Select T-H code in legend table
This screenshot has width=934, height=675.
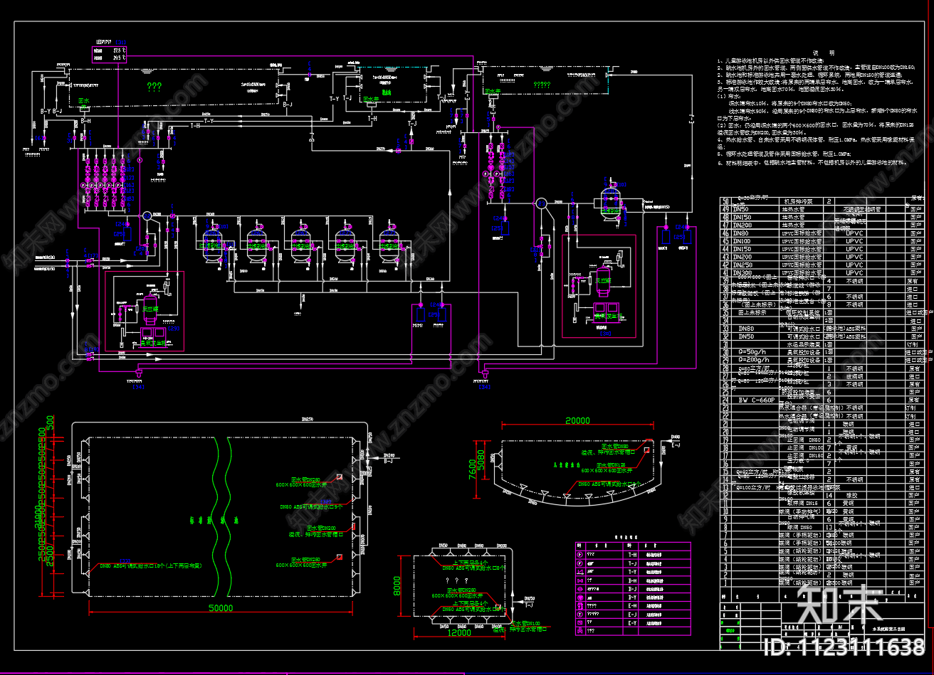[x=633, y=555]
